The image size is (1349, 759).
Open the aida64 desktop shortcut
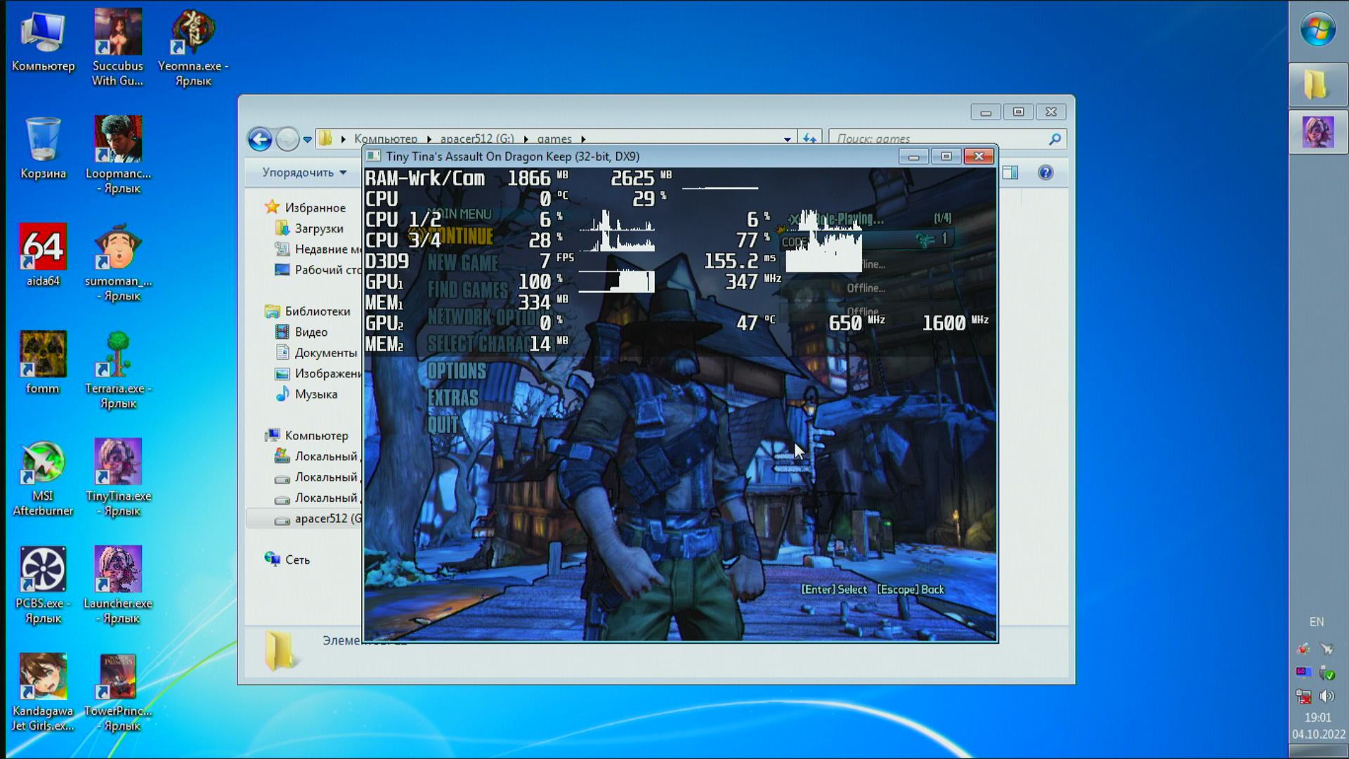[43, 247]
